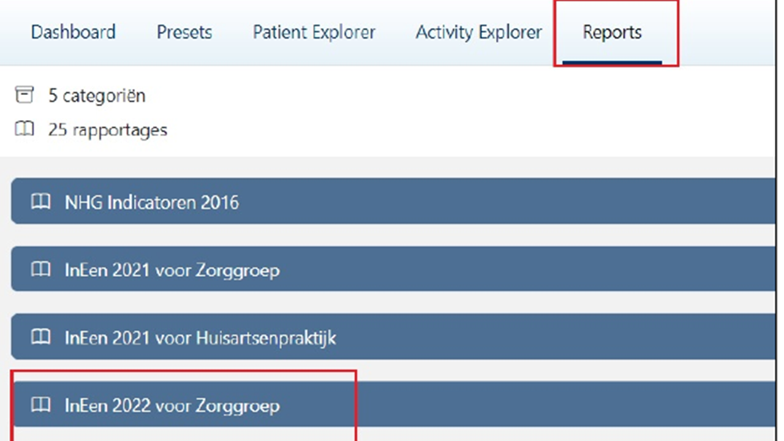Click the book icon beside 25 rapportages
Viewport: 784px width, 441px height.
tap(24, 129)
